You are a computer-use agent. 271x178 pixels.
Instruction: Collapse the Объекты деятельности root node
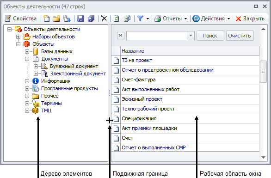[x=10, y=30]
